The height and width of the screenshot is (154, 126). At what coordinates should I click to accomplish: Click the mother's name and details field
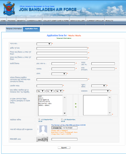(x=62, y=58)
